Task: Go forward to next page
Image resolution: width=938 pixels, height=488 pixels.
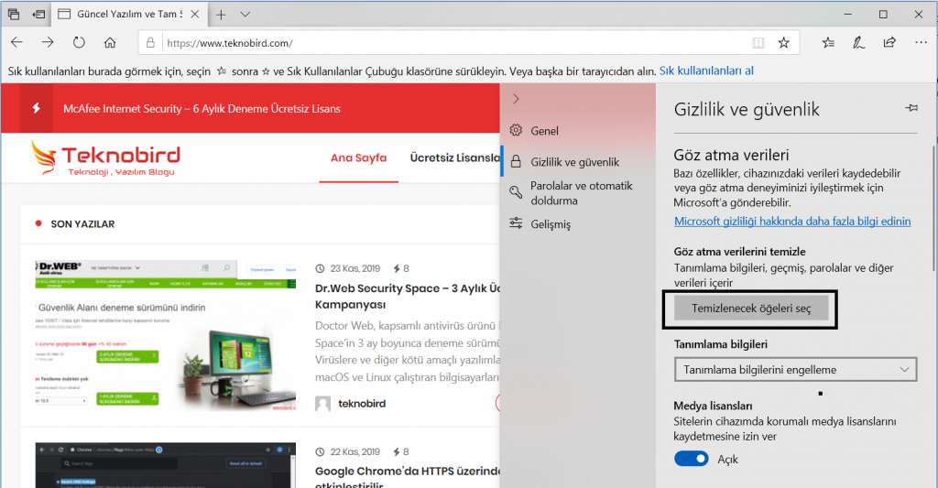Action: (x=48, y=42)
